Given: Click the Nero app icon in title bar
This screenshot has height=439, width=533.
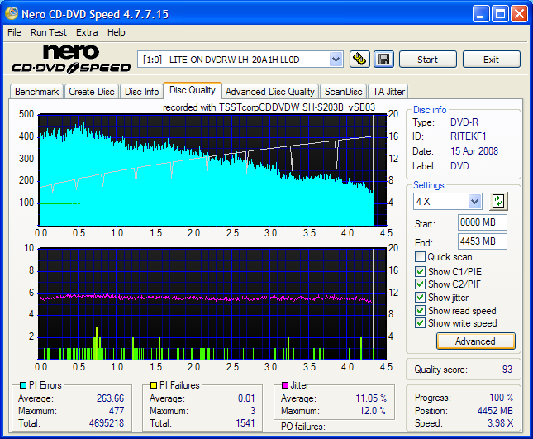Looking at the screenshot, I should [x=12, y=14].
